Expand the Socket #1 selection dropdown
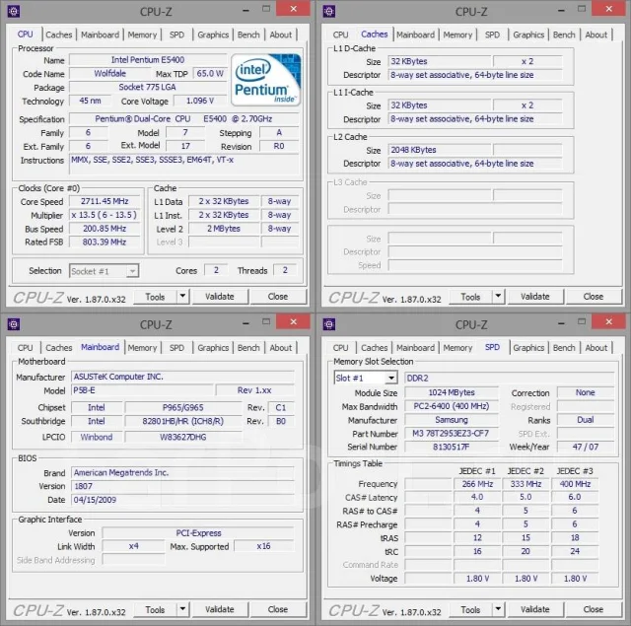 pyautogui.click(x=132, y=271)
